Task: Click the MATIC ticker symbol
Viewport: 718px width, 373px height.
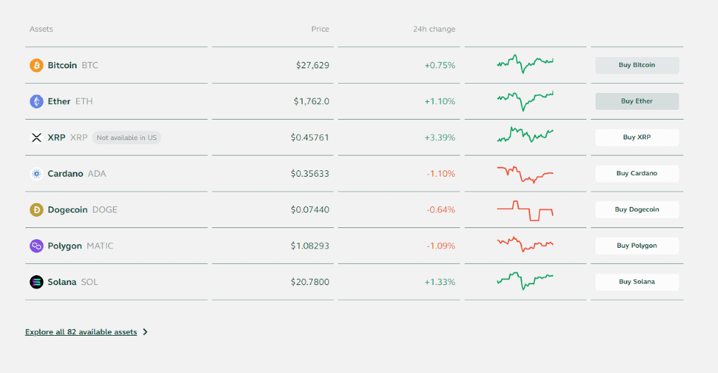Action: click(100, 246)
